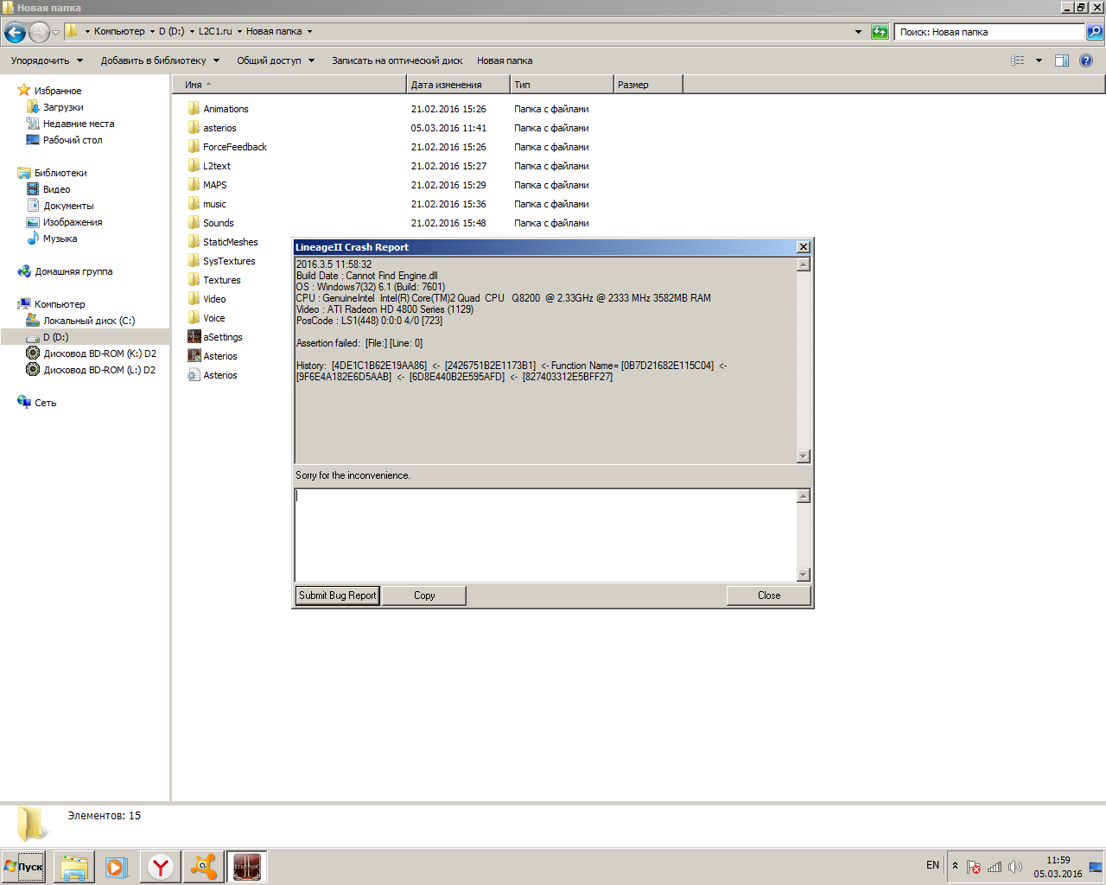Click the green refresh button beside address bar
Screen dimensions: 1106x885
pos(880,32)
